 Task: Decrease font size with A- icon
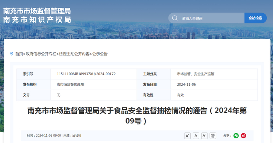click(x=204, y=136)
